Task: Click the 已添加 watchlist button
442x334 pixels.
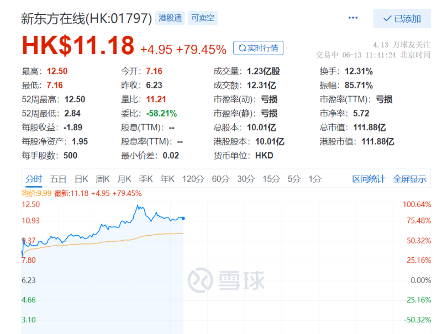Action: [x=402, y=19]
